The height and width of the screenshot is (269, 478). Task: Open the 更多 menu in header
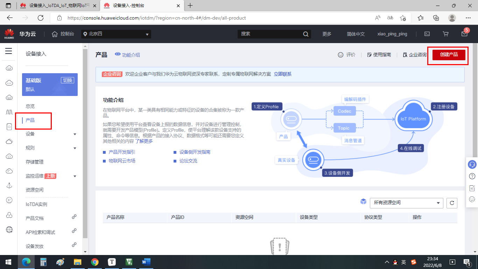tap(327, 34)
